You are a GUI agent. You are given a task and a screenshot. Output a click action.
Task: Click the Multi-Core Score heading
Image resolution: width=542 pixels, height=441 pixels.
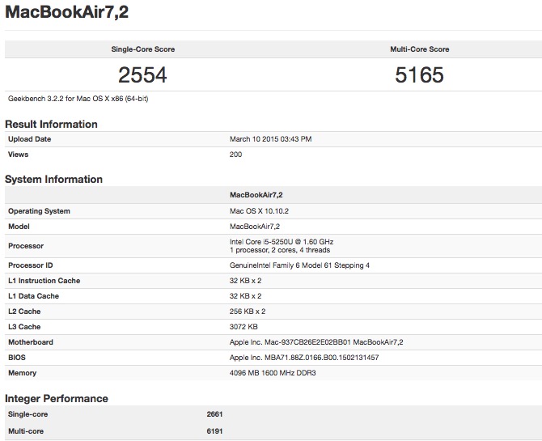420,49
